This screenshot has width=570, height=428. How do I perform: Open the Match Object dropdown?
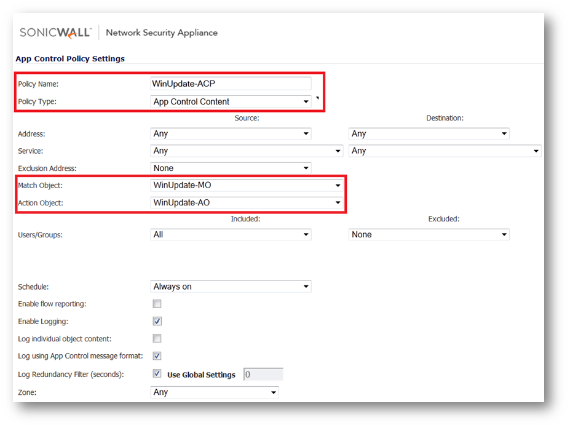click(247, 185)
